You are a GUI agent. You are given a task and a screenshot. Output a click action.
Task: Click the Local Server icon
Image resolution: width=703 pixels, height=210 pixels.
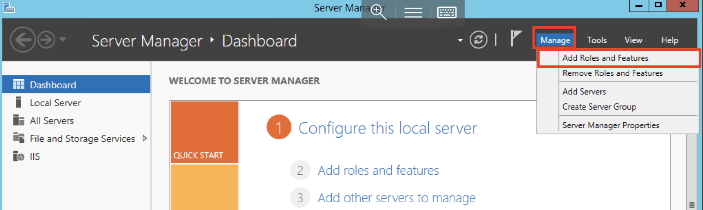18,102
